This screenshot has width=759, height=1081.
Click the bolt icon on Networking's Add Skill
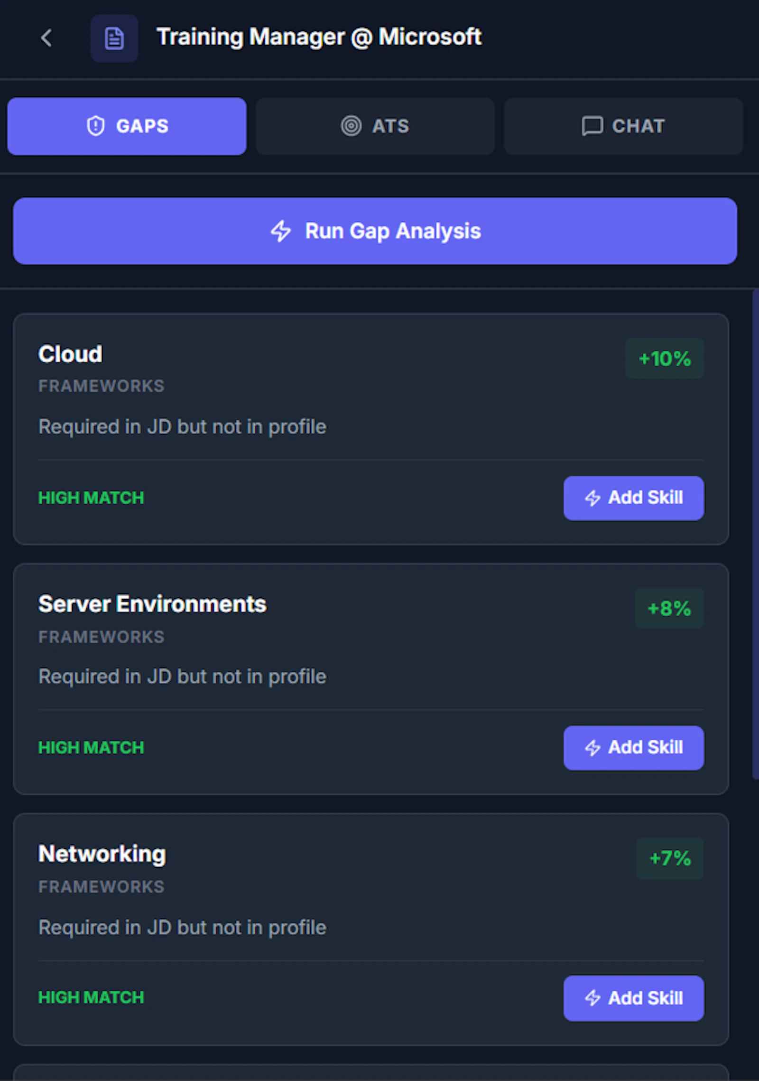[592, 998]
